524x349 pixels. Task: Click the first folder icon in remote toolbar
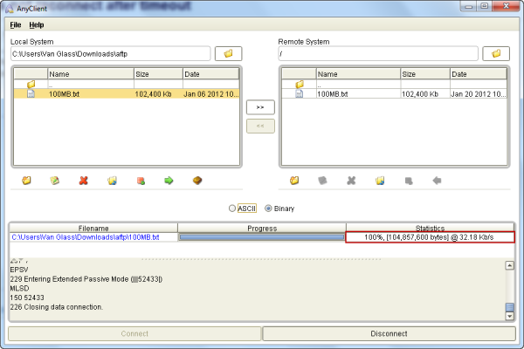294,181
